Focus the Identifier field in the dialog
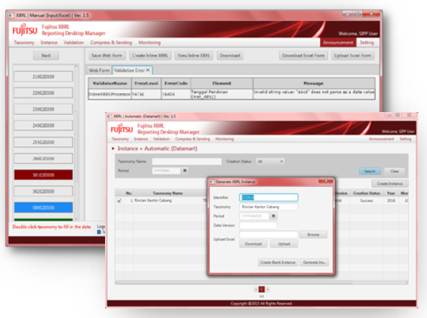The width and height of the screenshot is (427, 318). [x=269, y=197]
